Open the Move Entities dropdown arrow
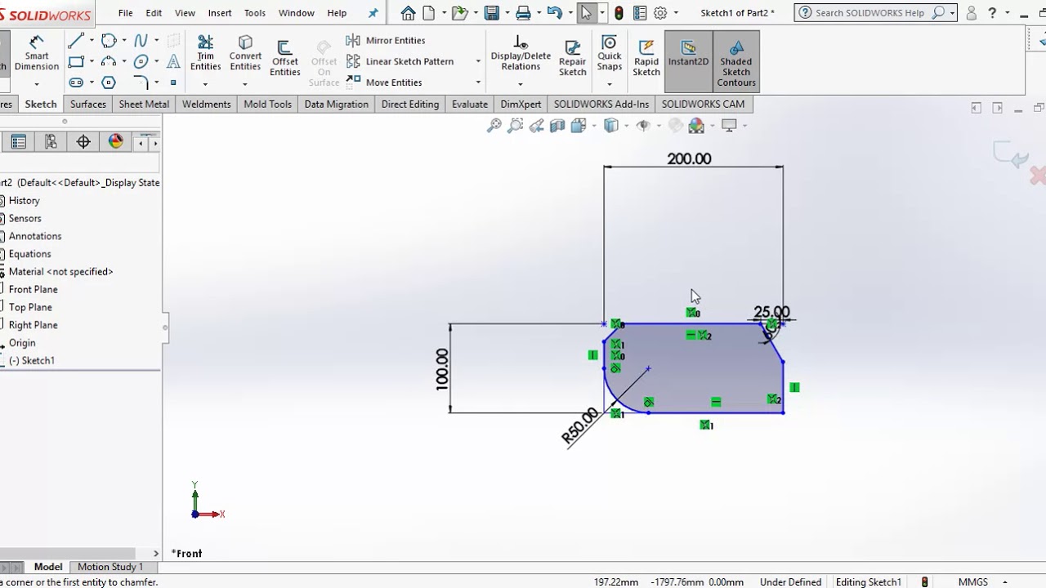Screen dimensions: 1046x588 pyautogui.click(x=478, y=82)
